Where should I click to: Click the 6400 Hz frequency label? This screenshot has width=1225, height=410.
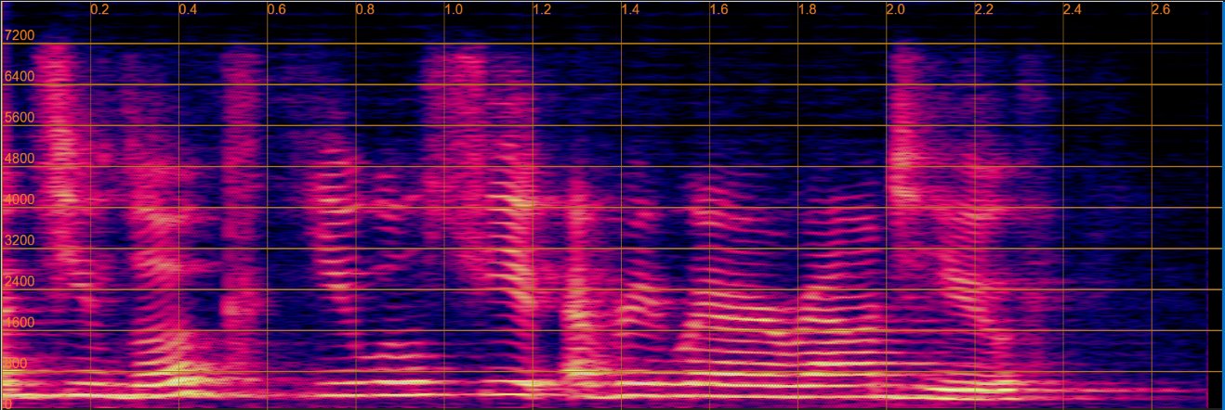click(x=20, y=76)
